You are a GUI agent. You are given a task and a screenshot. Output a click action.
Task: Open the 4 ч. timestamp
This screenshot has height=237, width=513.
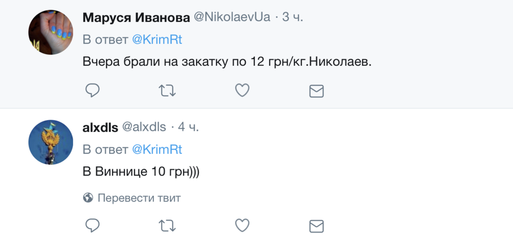tap(188, 127)
